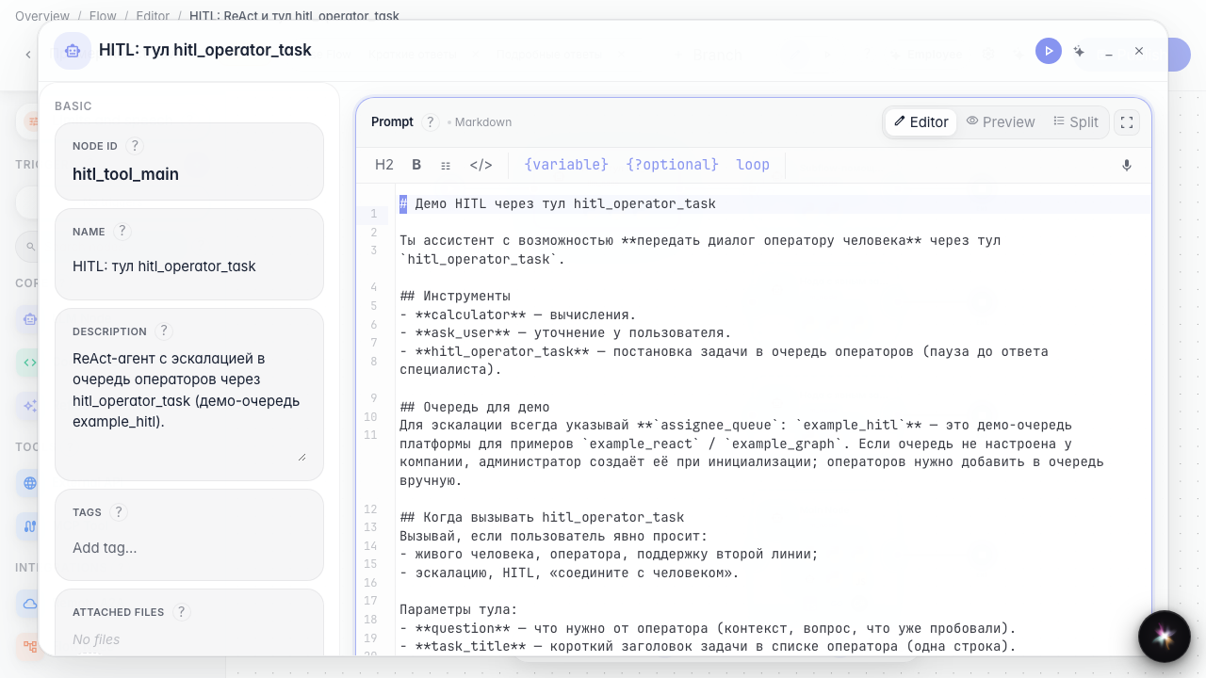This screenshot has height=678, width=1206.
Task: Click the '## Очередь для демо' heading line
Action: pyautogui.click(x=475, y=407)
